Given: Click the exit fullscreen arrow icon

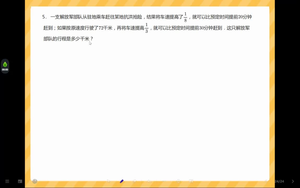Looking at the screenshot, I should (x=20, y=181).
